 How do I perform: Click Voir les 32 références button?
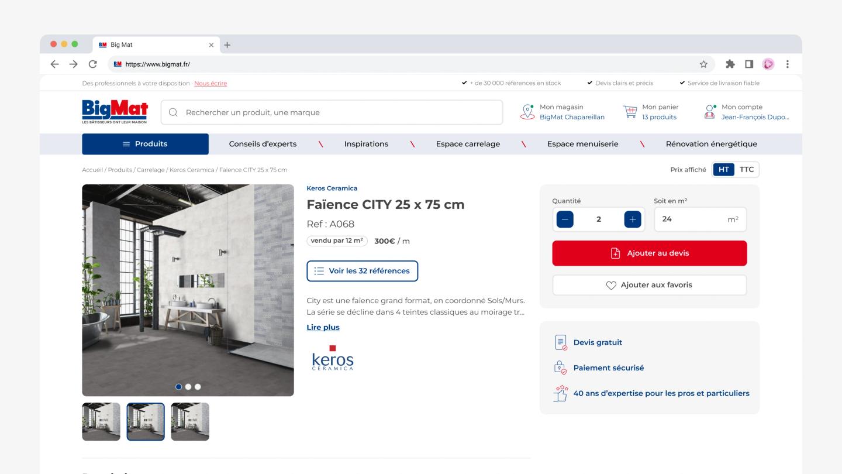tap(363, 271)
